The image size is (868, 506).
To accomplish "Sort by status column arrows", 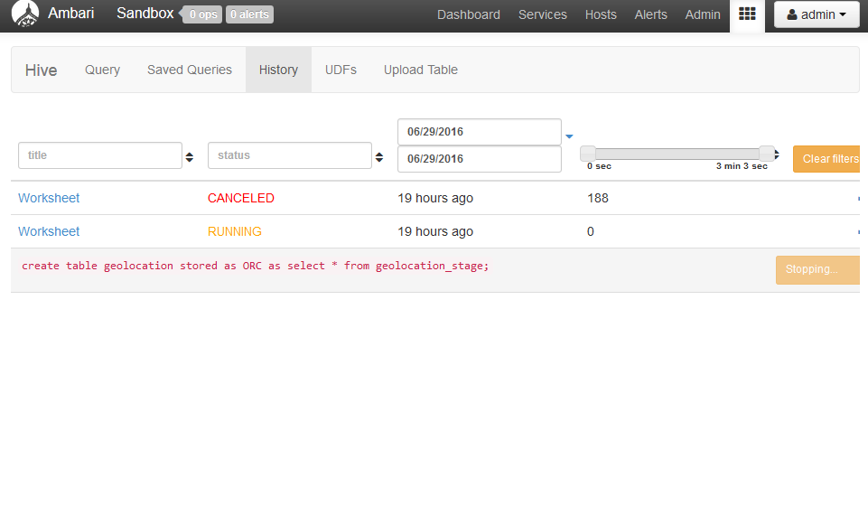I will 379,157.
